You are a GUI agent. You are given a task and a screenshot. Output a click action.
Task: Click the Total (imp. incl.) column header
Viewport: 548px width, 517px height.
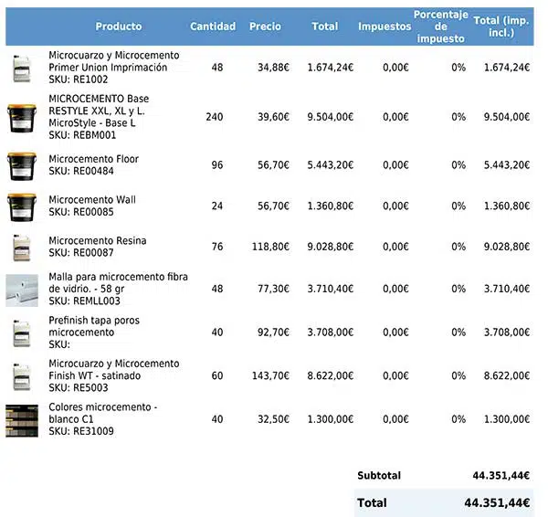501,27
